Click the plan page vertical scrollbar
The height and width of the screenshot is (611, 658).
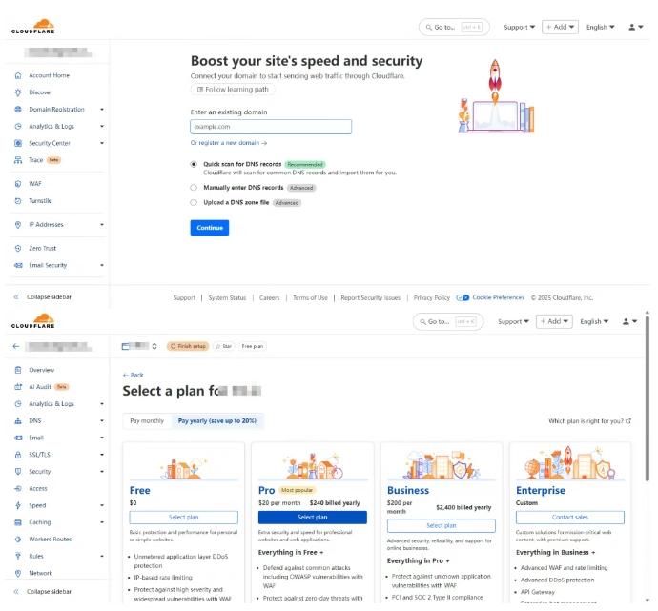(x=648, y=398)
